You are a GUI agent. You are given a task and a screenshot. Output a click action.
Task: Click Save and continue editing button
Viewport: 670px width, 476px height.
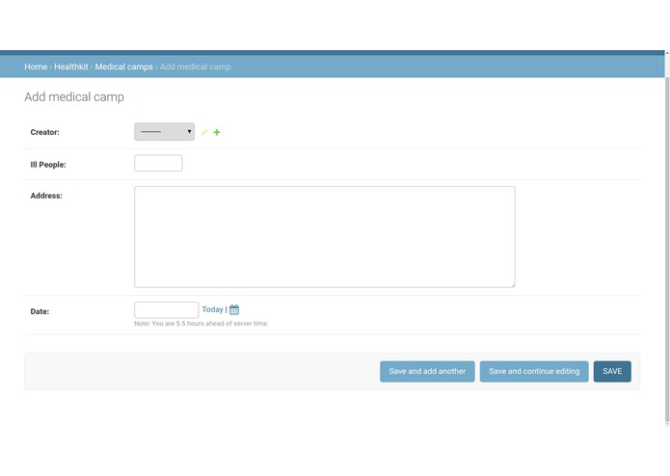coord(534,371)
